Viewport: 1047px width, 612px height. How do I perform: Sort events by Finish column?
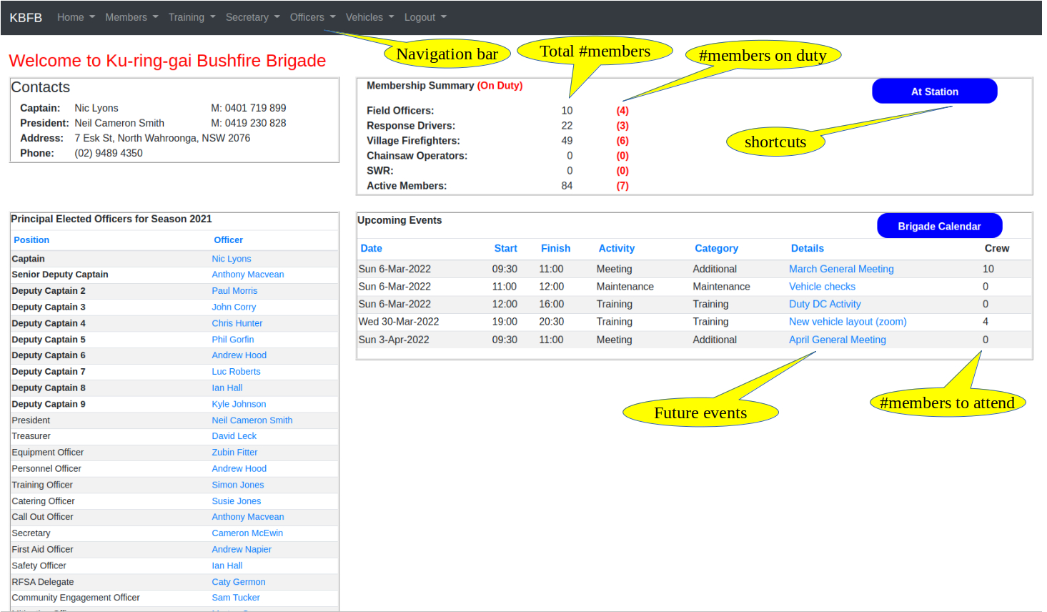coord(555,248)
